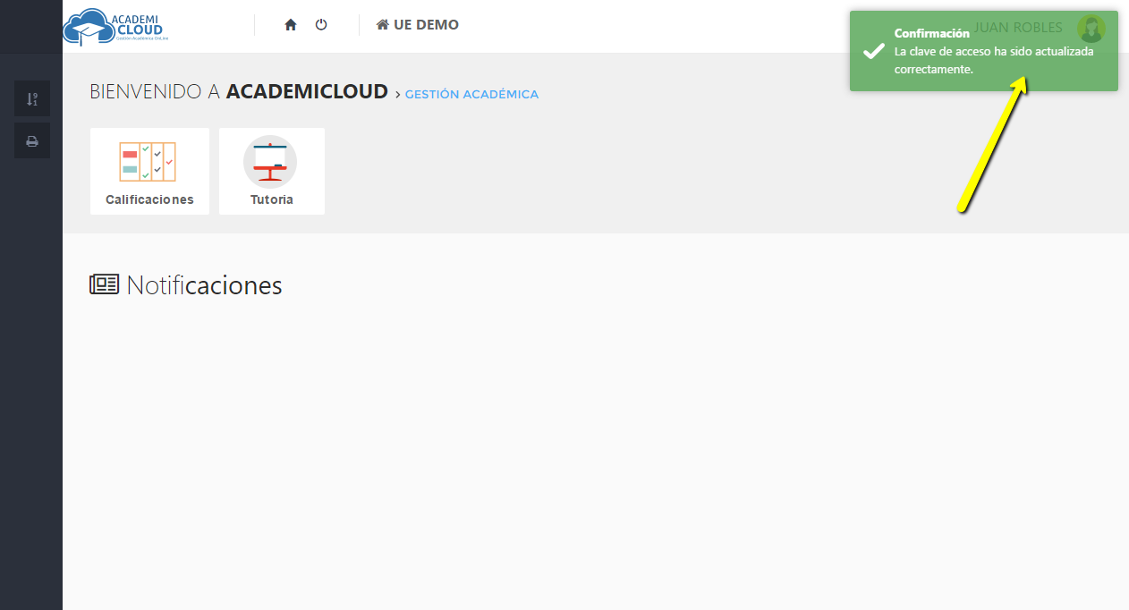
Task: Click the sort order sidebar icon
Action: 32,98
